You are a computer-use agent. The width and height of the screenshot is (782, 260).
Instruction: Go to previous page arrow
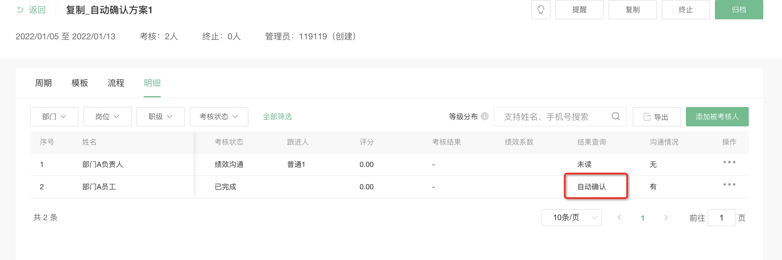pyautogui.click(x=619, y=217)
